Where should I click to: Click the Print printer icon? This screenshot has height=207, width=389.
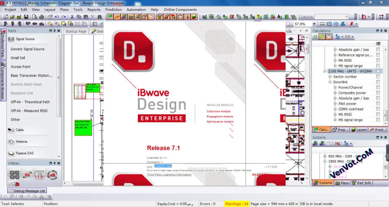(x=41, y=17)
